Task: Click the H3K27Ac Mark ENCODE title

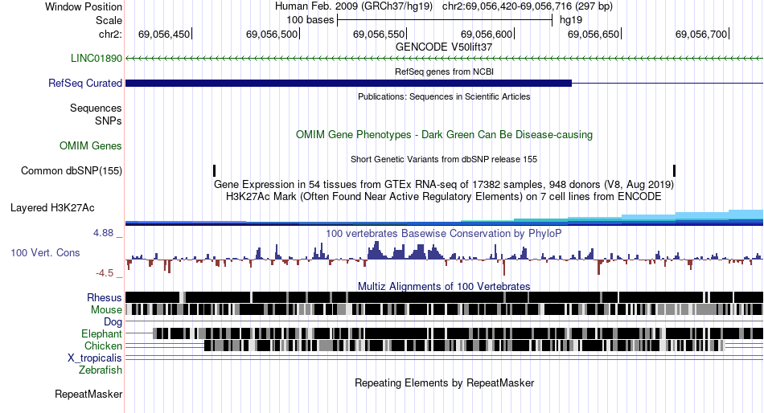Action: (444, 197)
